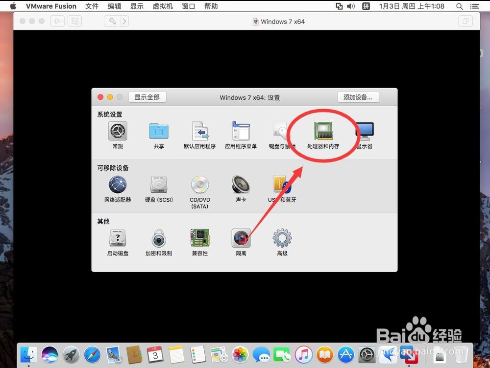Open Notification Center list icon
Image resolution: width=490 pixels, height=368 pixels.
click(474, 6)
